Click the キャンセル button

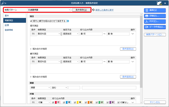[155, 102]
